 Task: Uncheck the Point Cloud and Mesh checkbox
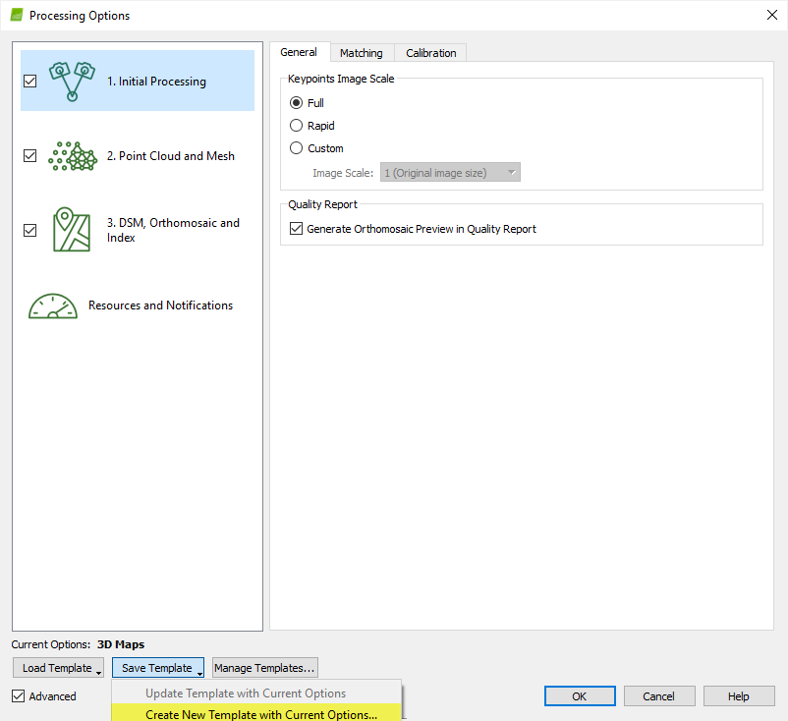(29, 156)
